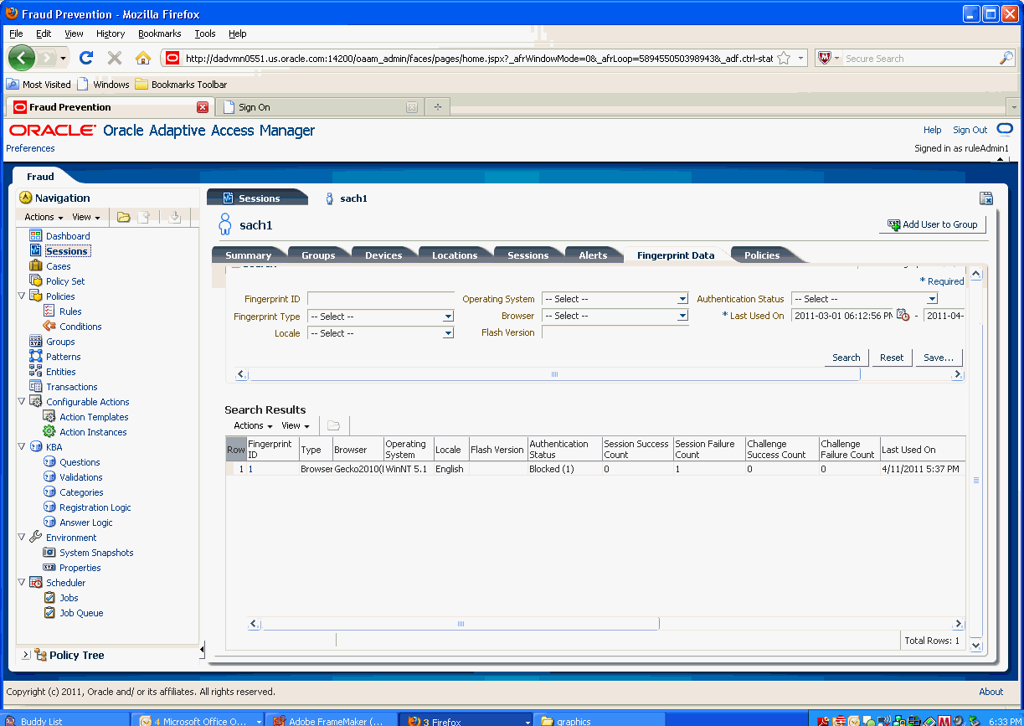Click the export icon above the Sessions tab
The height and width of the screenshot is (726, 1024).
coord(986,198)
